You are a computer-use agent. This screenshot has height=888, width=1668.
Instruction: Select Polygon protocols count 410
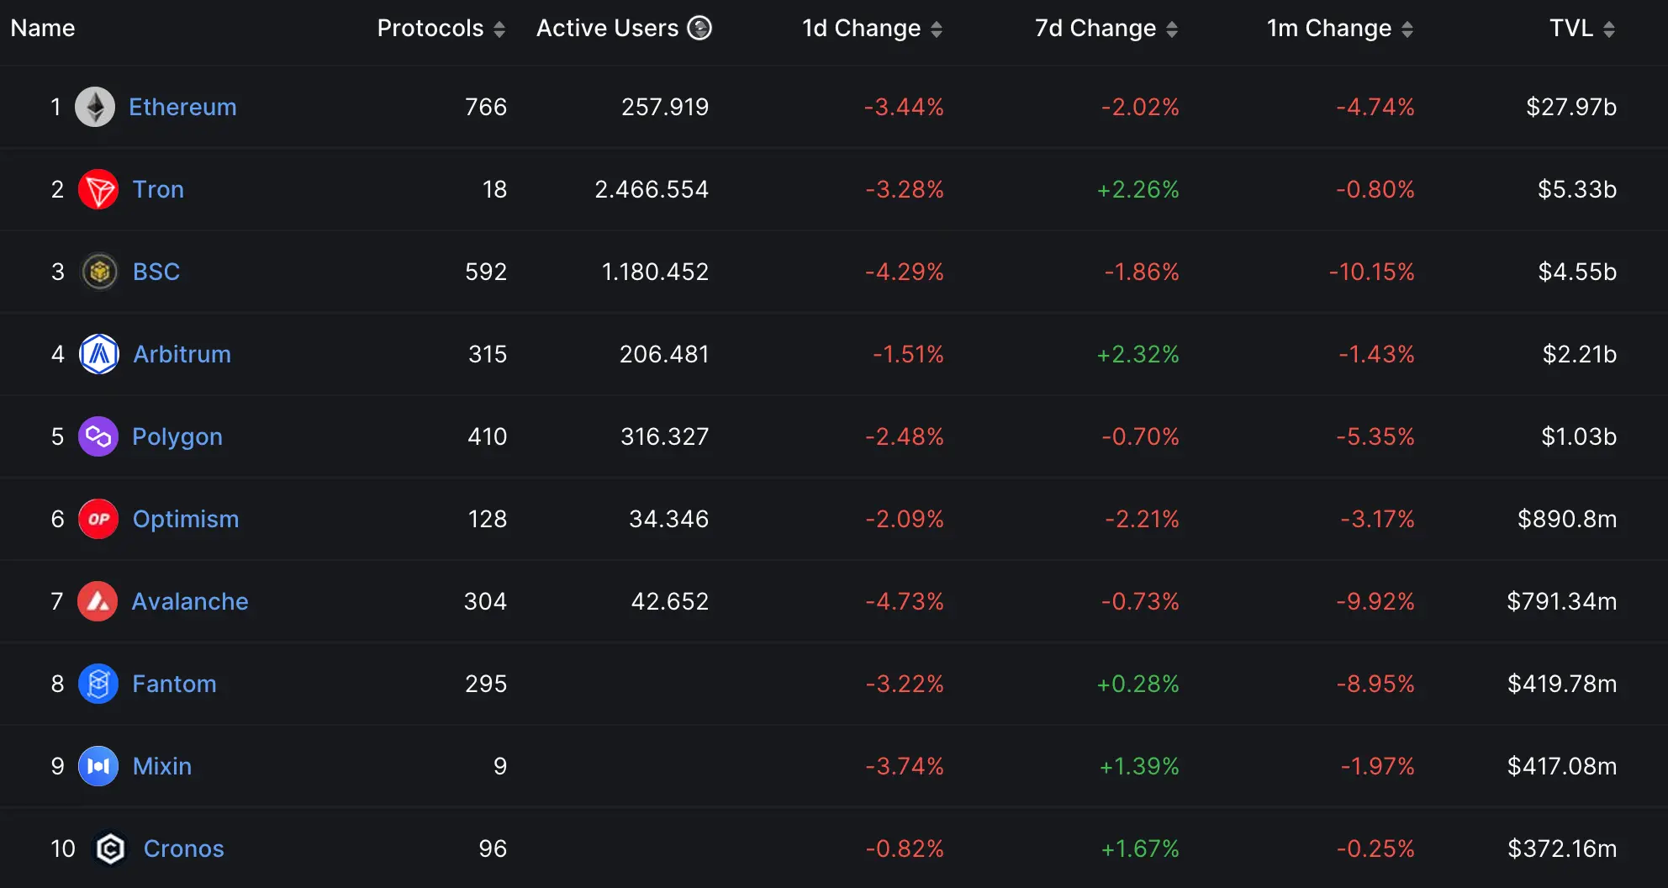click(488, 436)
